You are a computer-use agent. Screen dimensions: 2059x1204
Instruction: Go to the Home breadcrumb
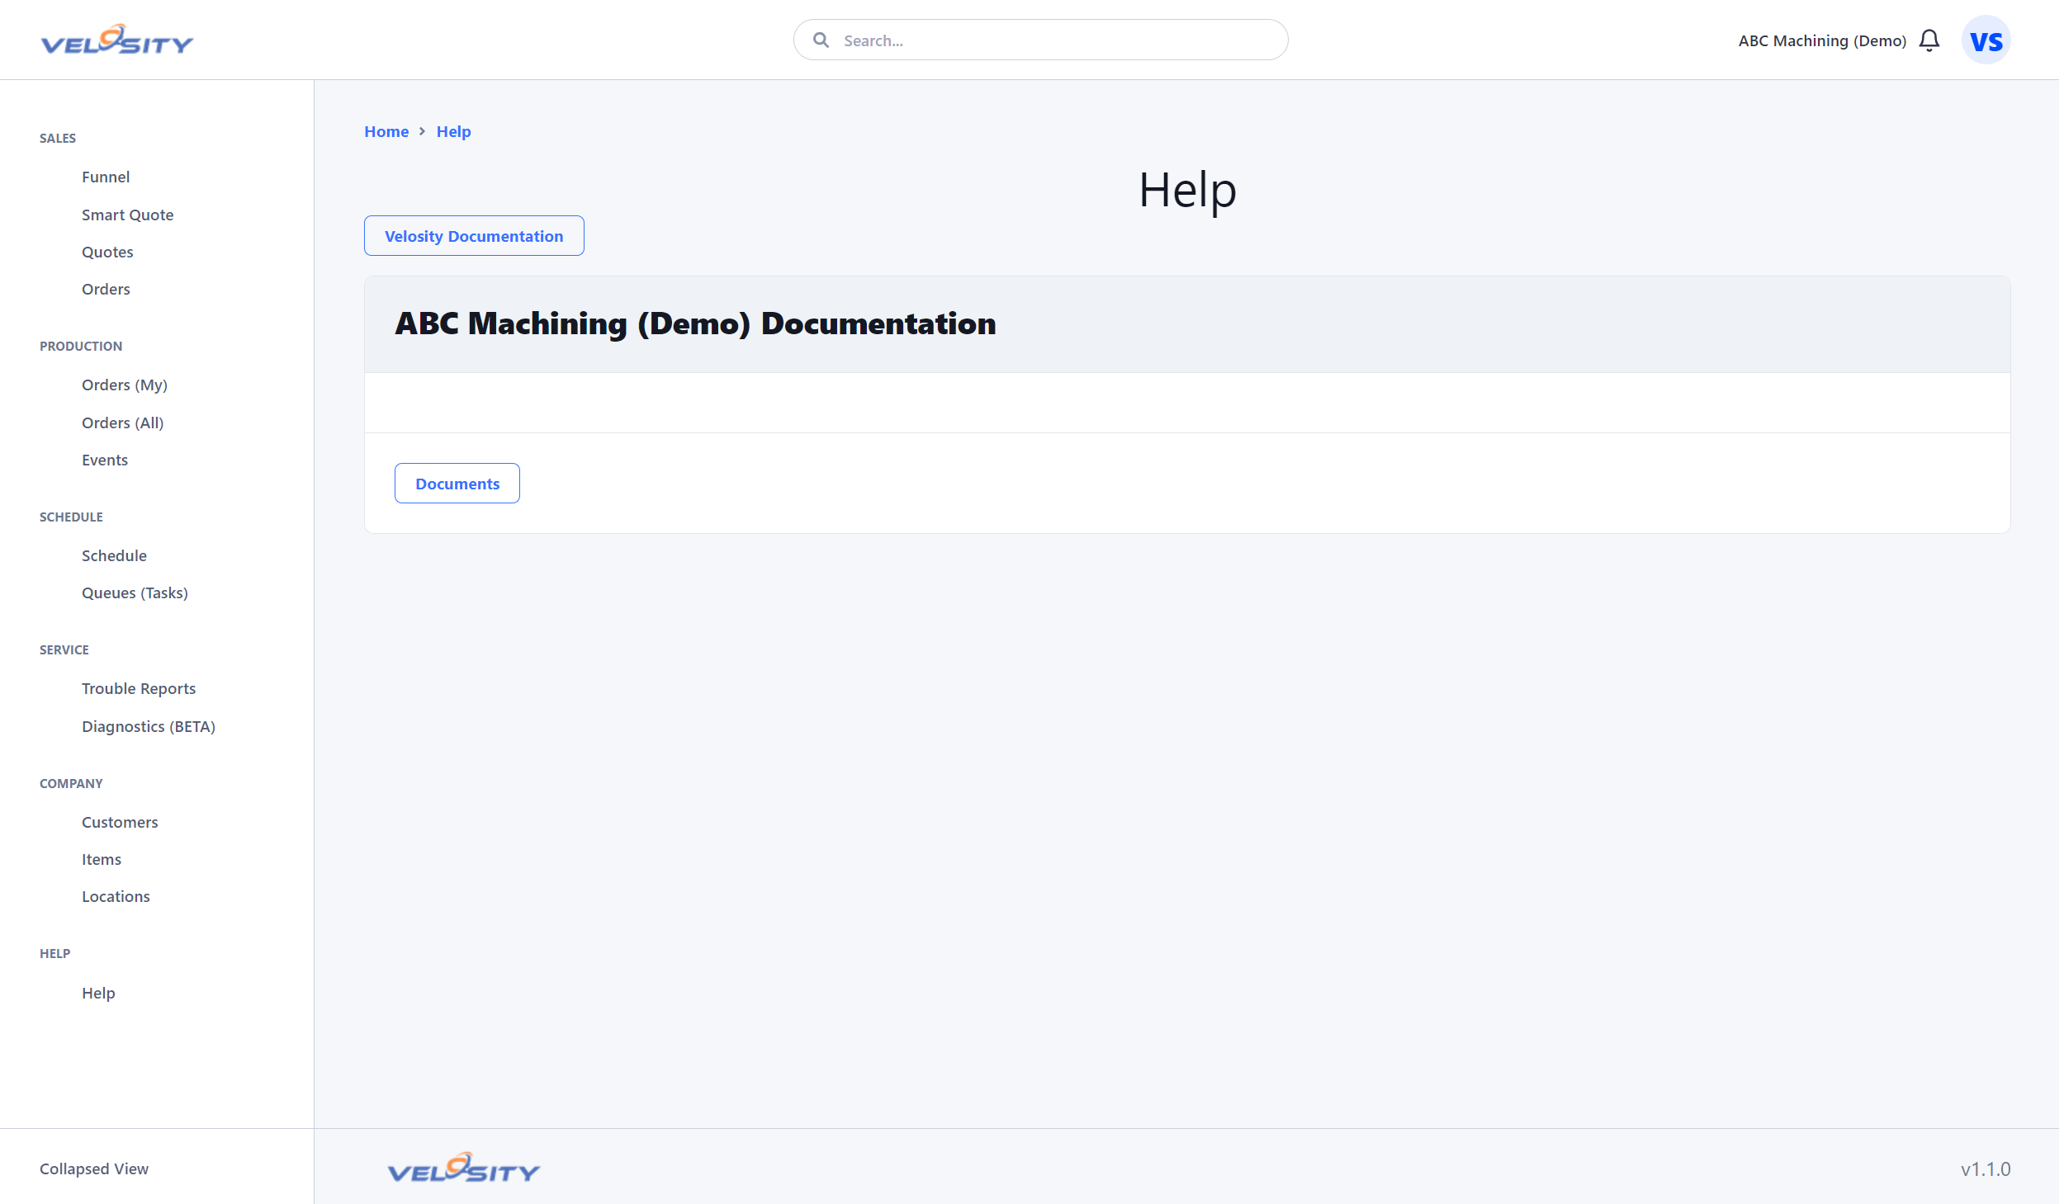pyautogui.click(x=386, y=132)
